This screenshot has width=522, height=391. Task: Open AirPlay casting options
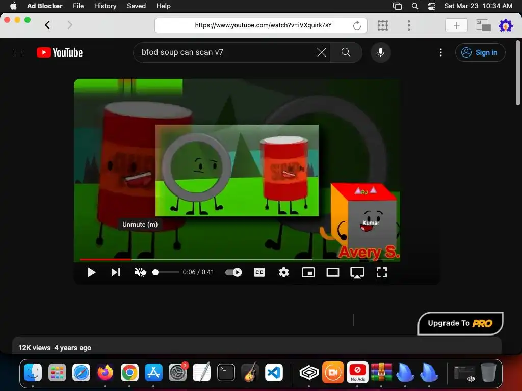coord(357,273)
